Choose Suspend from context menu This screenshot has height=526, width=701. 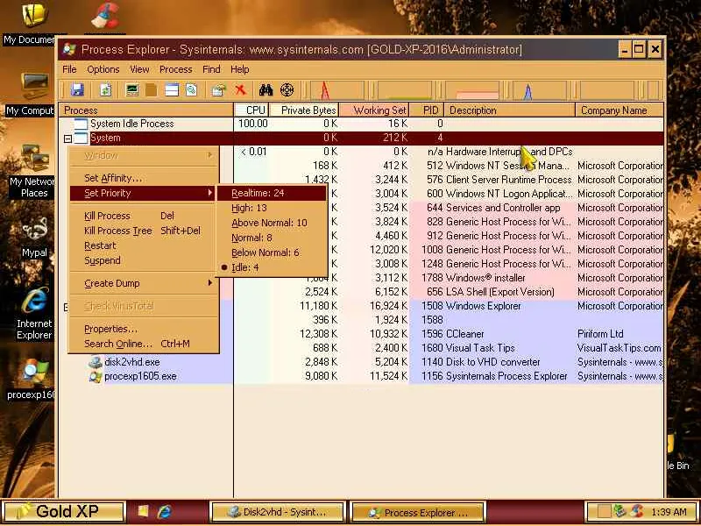click(x=143, y=260)
